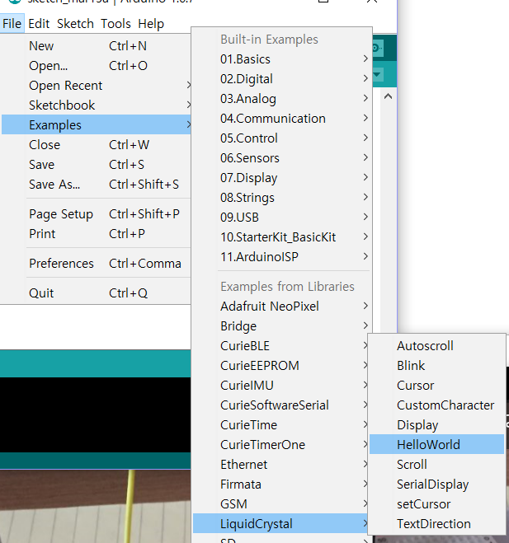Expand 07.Display examples
Viewport: 509px width, 543px height.
tap(281, 177)
